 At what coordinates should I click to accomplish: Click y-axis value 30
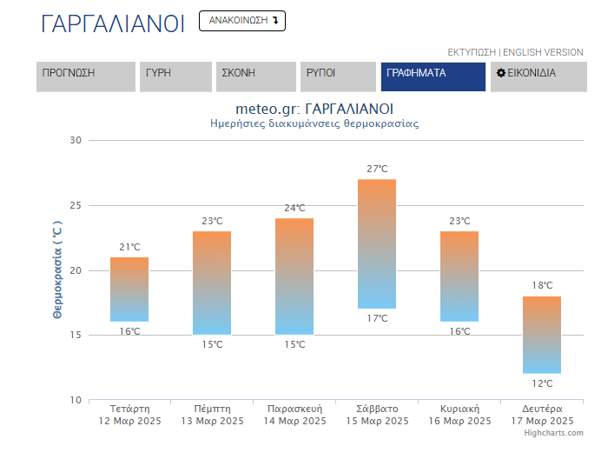click(76, 140)
